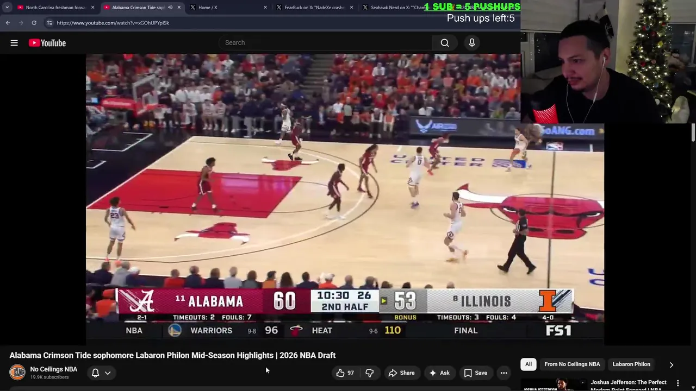696x391 pixels.
Task: Open the tab search dropdown arrow
Action: click(x=7, y=8)
